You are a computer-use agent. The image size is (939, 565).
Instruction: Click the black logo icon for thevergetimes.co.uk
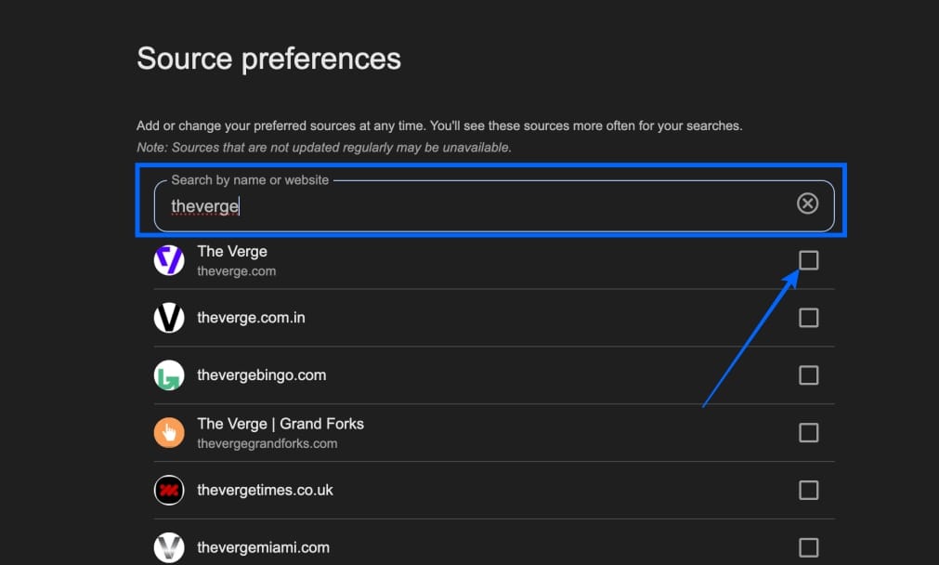point(169,491)
